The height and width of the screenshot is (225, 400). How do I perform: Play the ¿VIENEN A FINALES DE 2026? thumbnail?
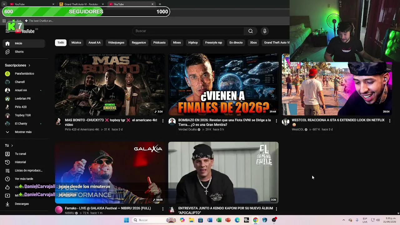(x=223, y=85)
